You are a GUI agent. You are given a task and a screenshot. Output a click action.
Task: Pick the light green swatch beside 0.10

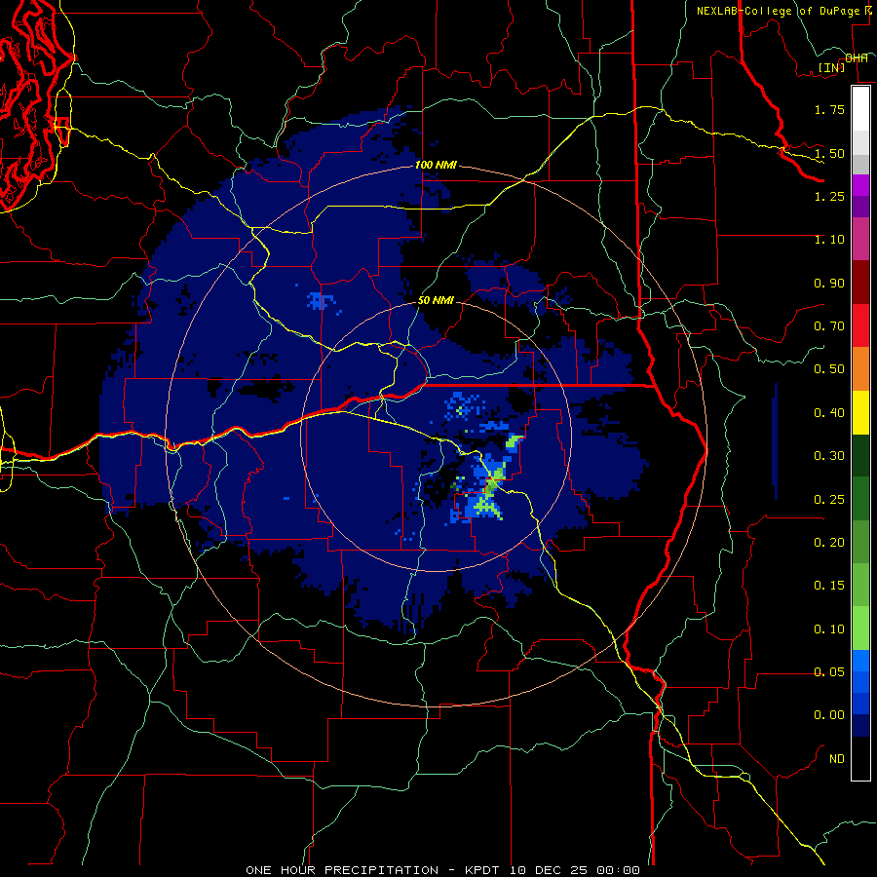pos(860,629)
